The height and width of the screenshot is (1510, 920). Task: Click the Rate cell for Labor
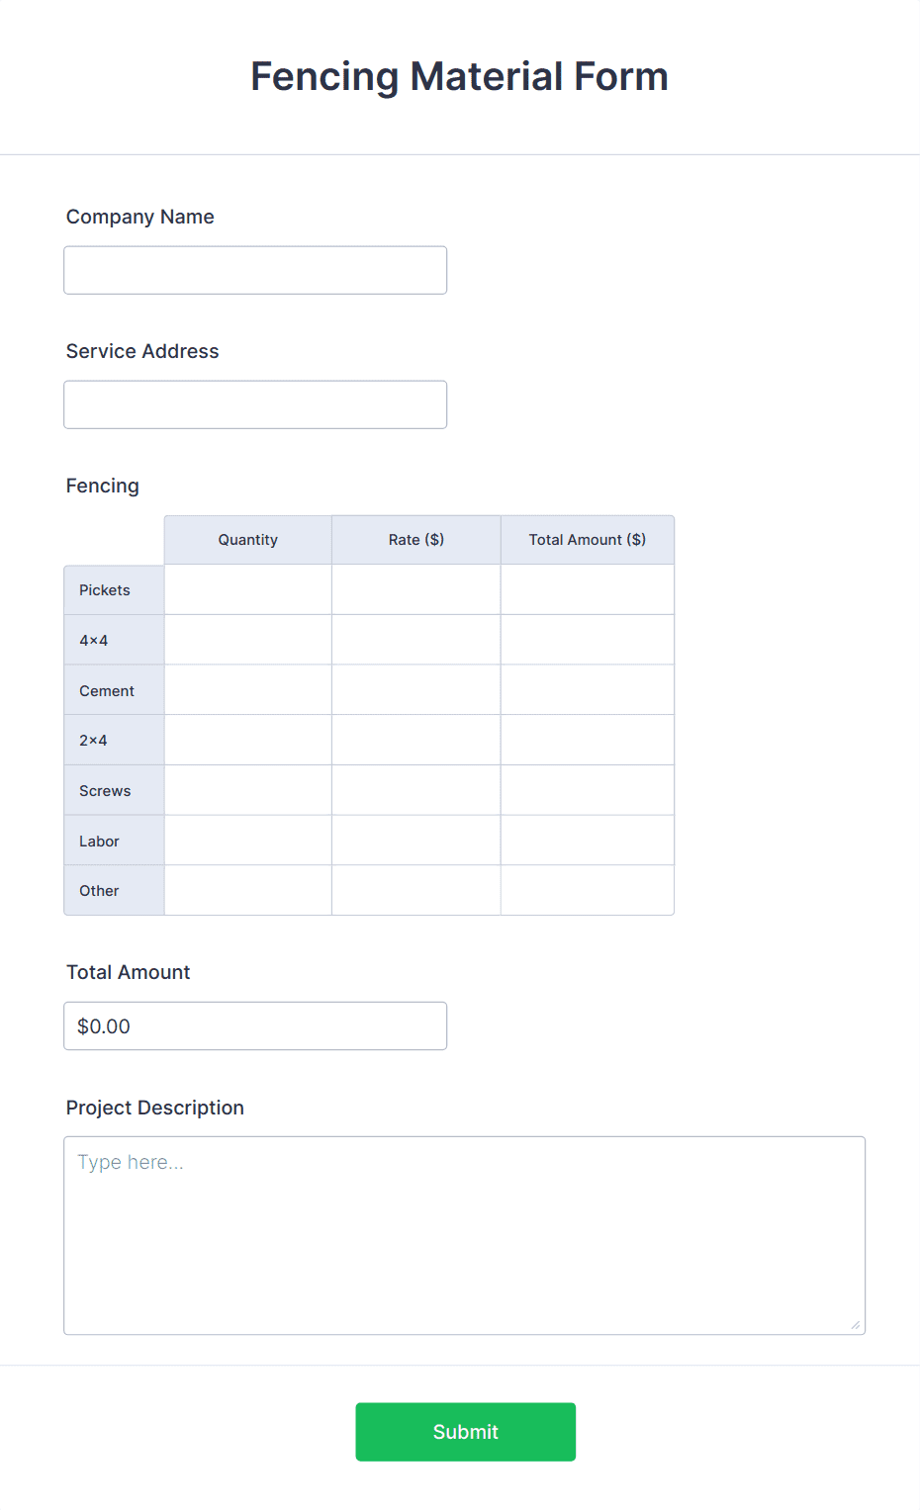click(415, 840)
